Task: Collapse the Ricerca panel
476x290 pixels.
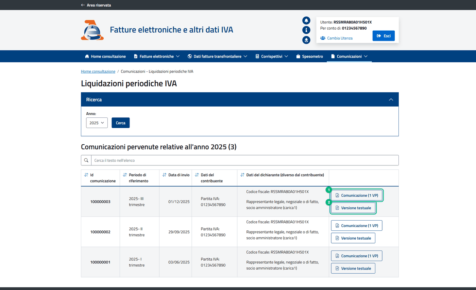Action: (391, 100)
